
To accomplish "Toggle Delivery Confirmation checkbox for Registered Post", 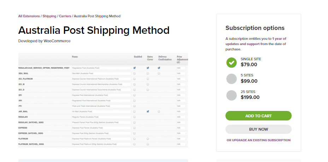I will 159,68.
